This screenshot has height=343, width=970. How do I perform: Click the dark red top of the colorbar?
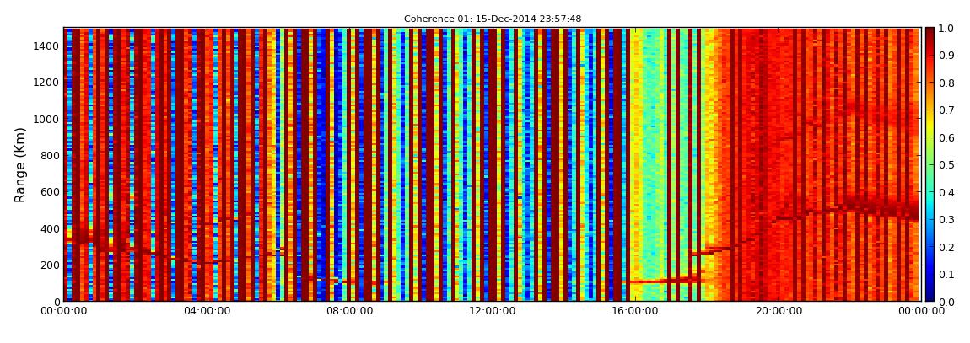tap(930, 34)
